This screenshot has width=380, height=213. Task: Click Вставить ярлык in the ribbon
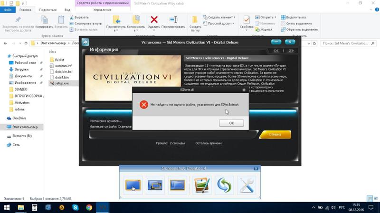(84, 29)
